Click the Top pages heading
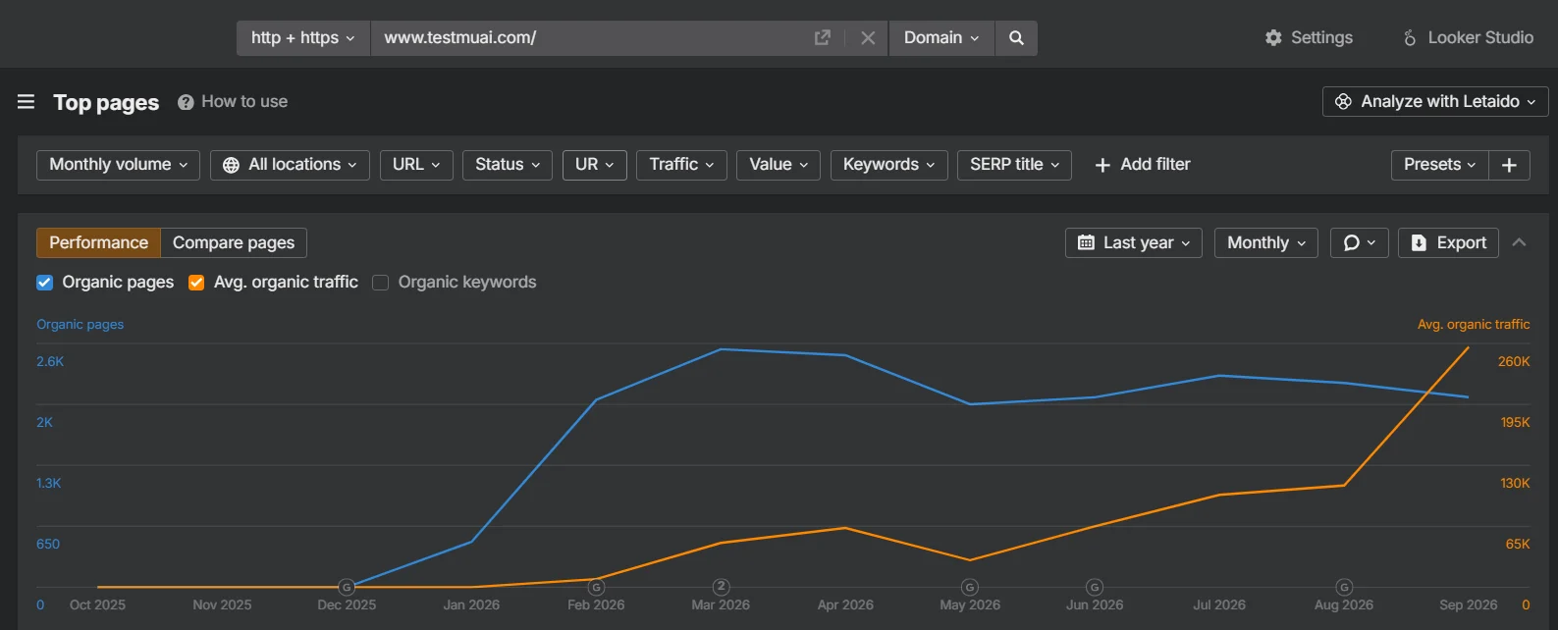 pyautogui.click(x=106, y=102)
